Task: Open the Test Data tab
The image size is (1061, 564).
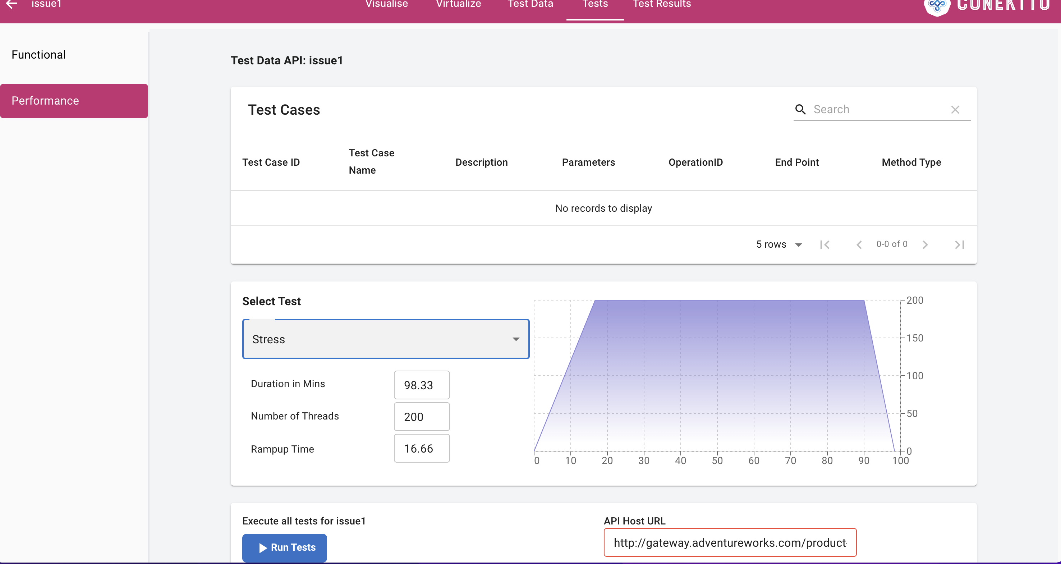Action: [530, 4]
